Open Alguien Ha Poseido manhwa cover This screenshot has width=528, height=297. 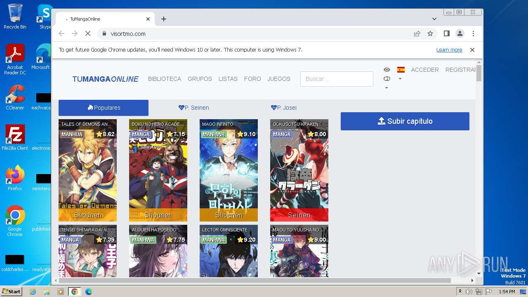(158, 251)
